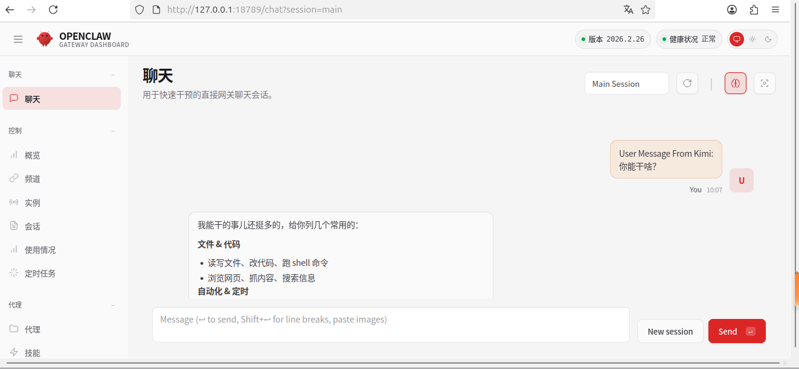Open 定时任务 in the sidebar
Screen dimensions: 799x369
62,273
